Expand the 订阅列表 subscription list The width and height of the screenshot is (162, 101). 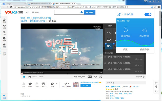[4, 54]
